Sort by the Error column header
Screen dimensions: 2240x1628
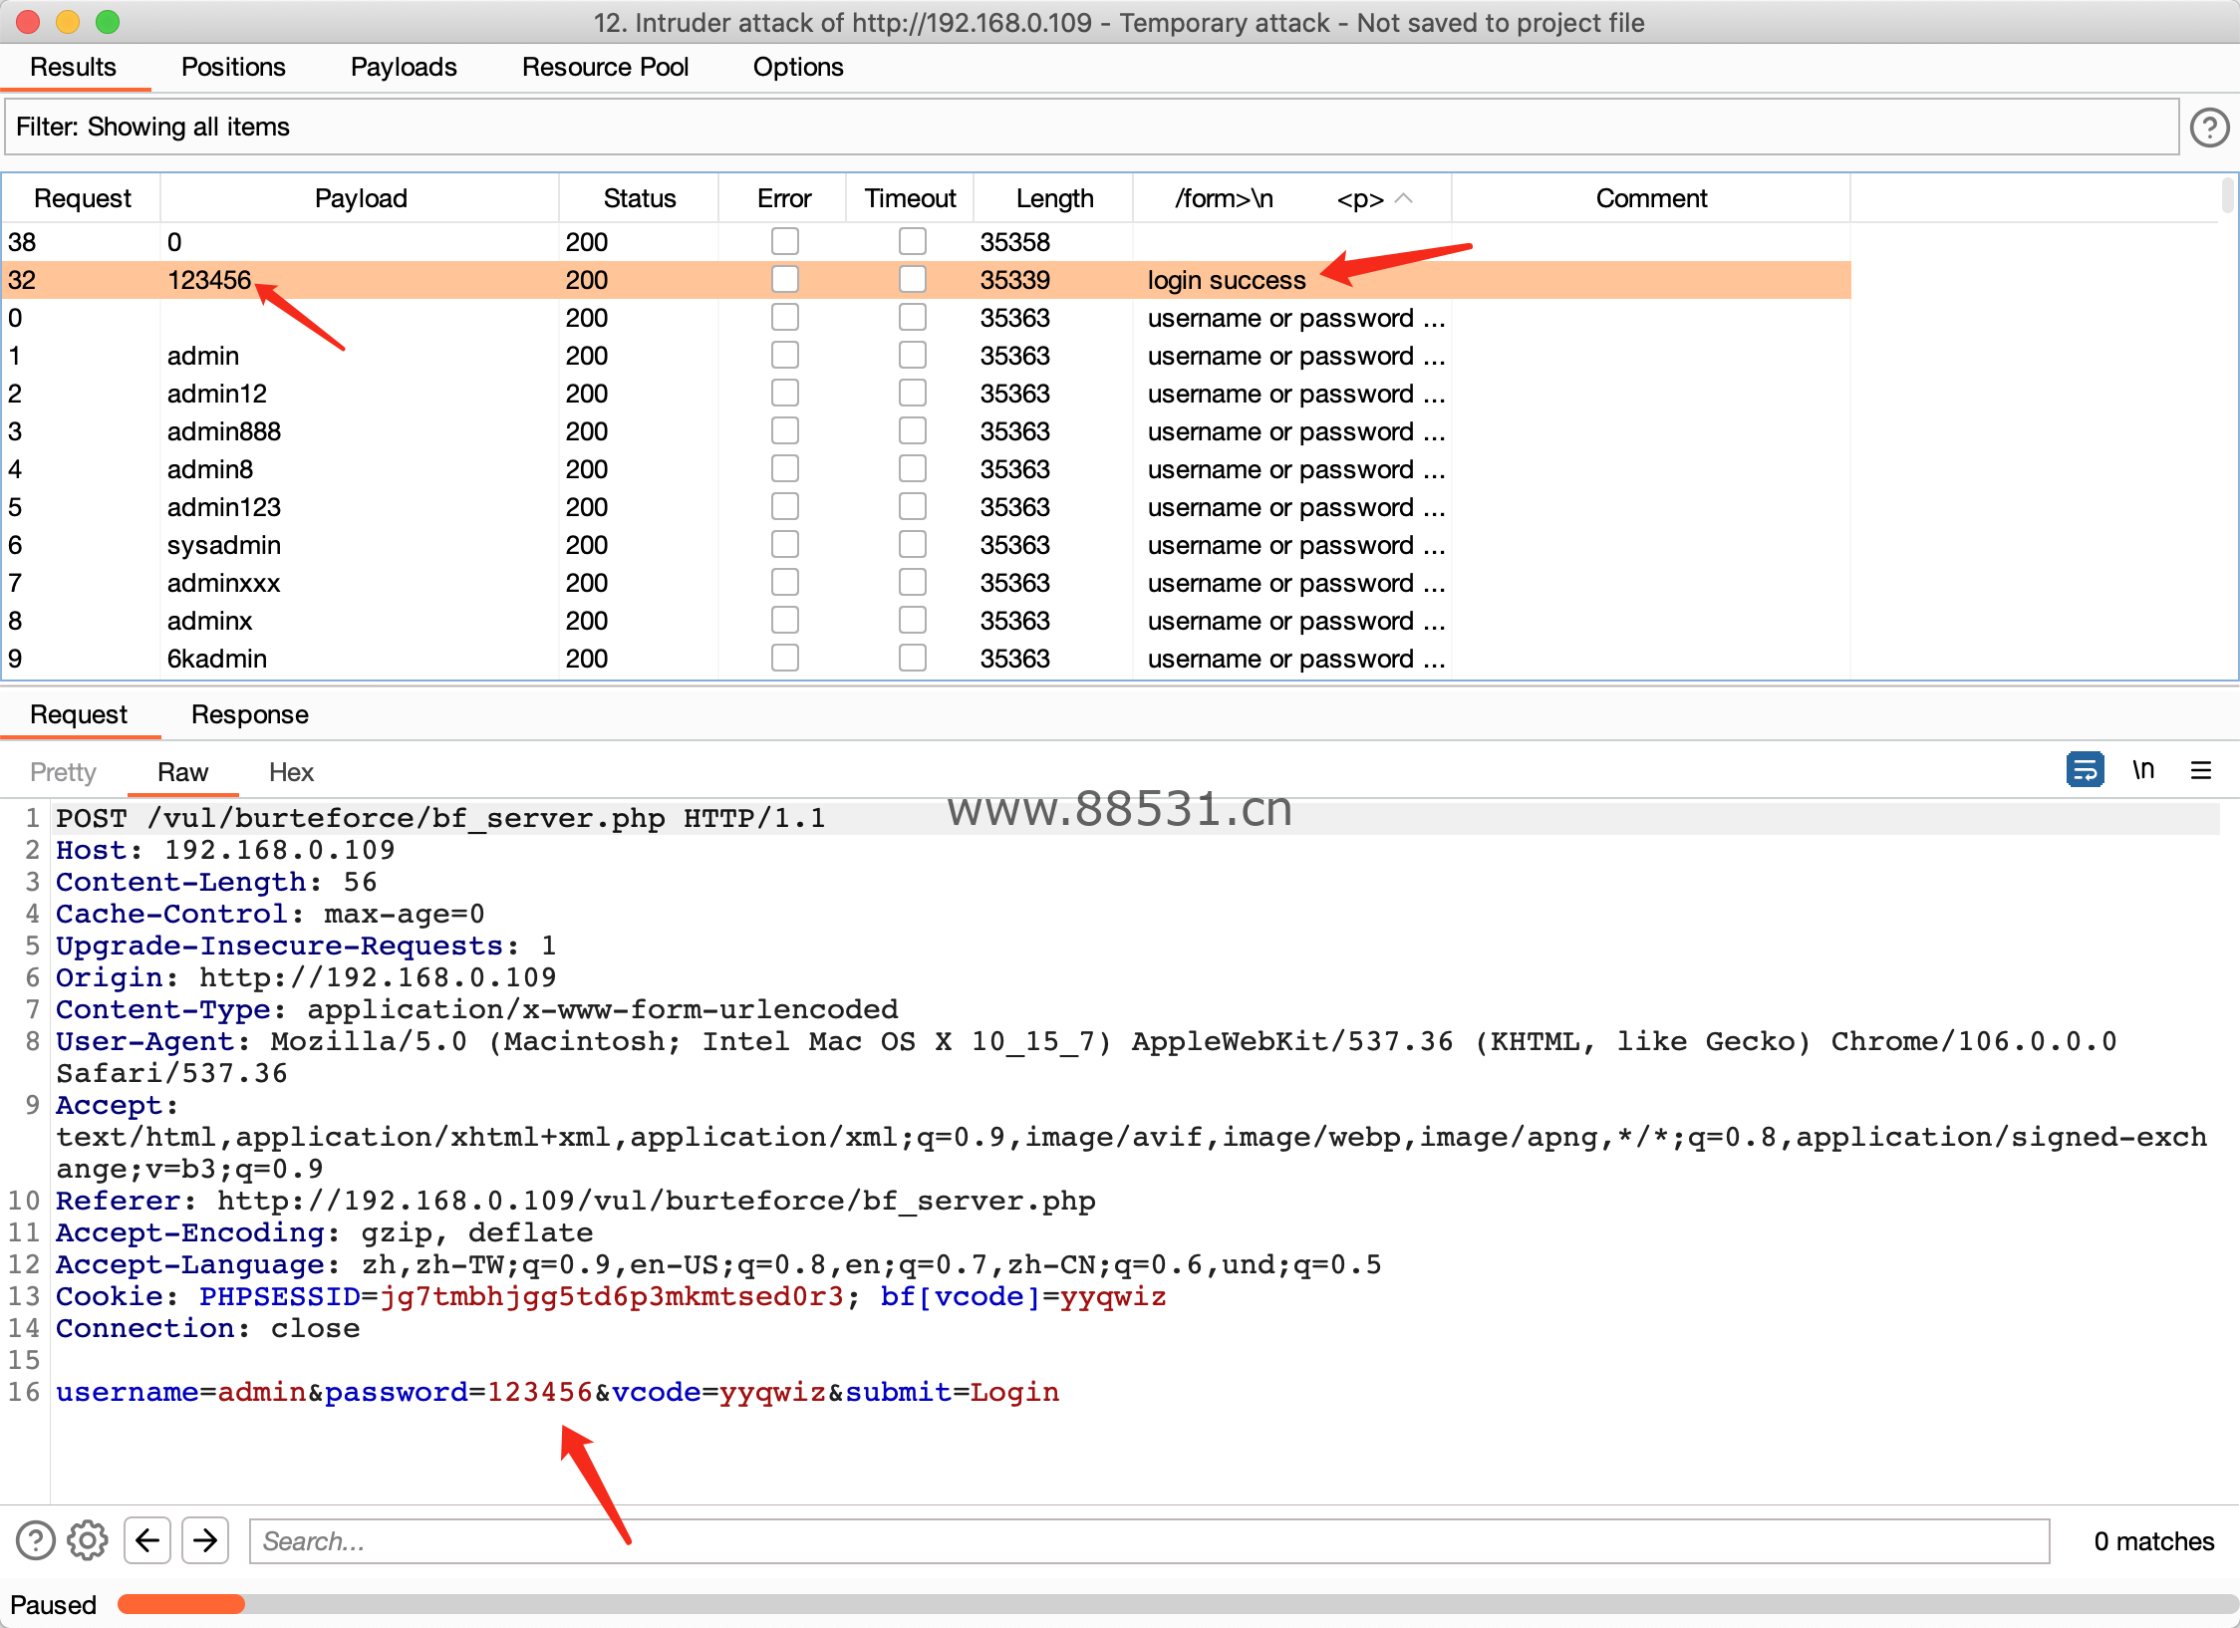point(783,198)
